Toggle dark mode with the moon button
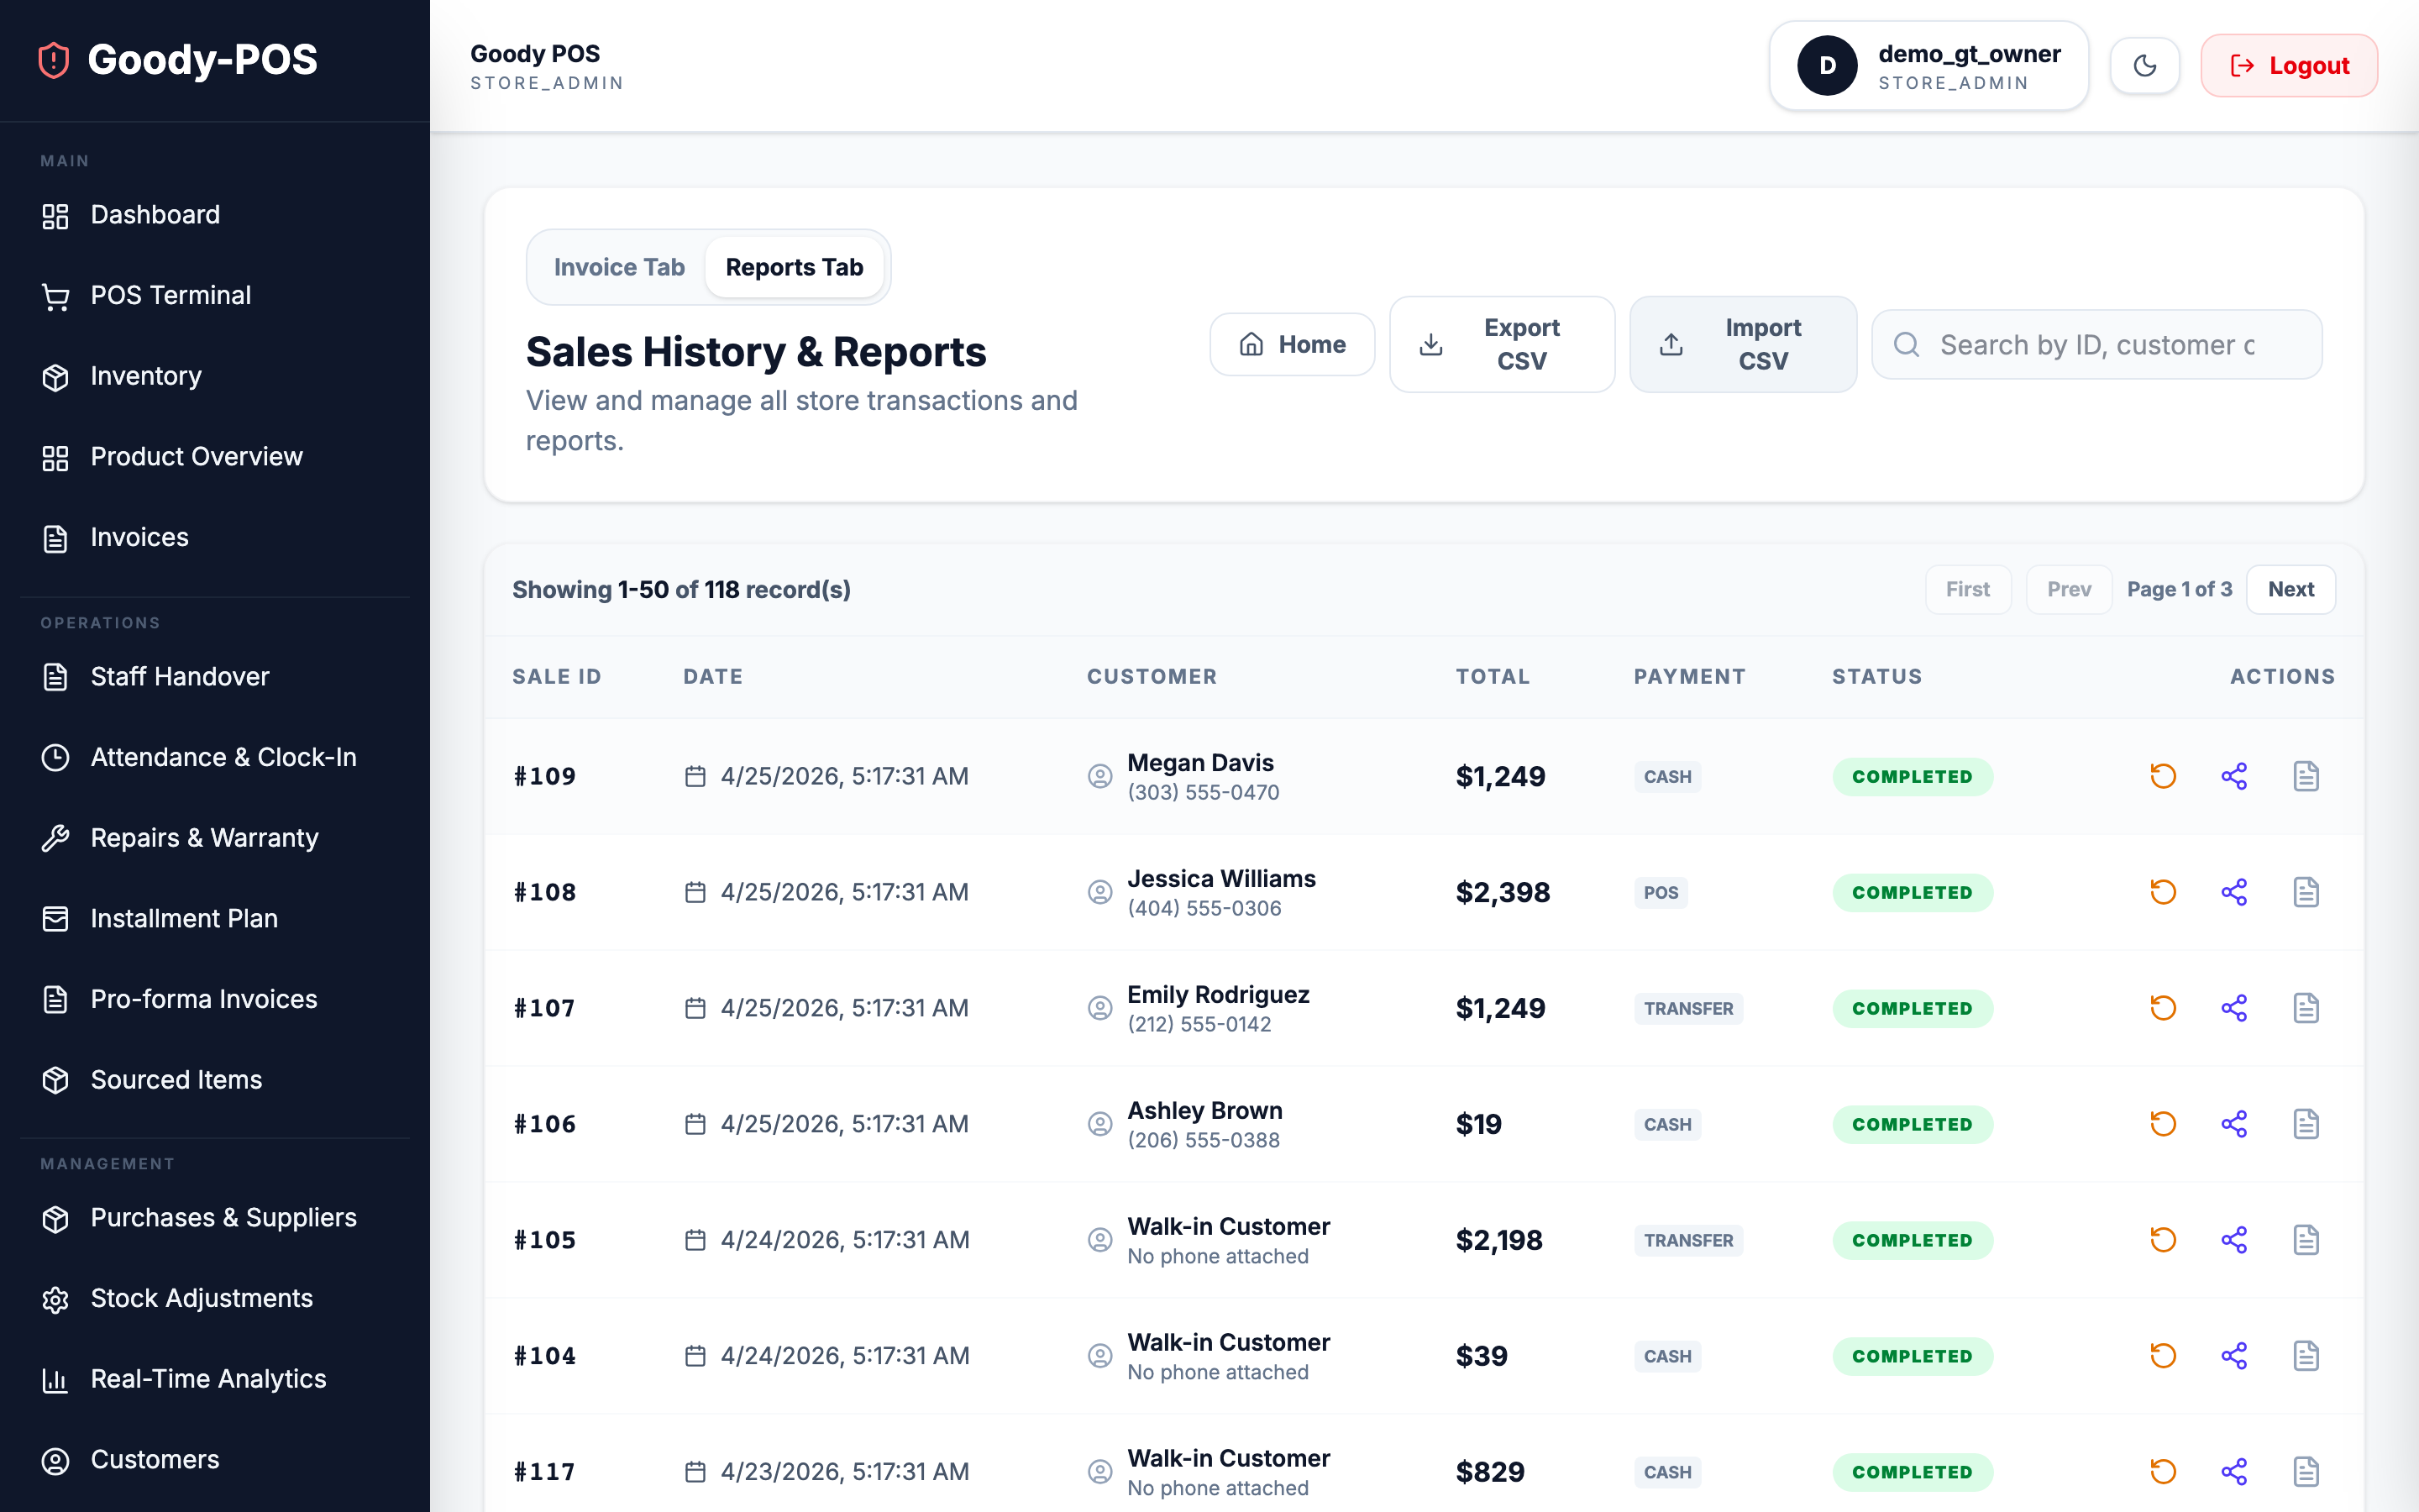Screen dimensions: 2419x1512 [2144, 65]
